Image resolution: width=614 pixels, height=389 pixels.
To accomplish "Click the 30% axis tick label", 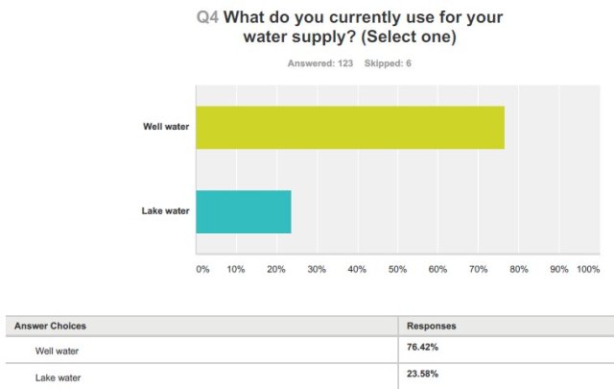I will pos(317,269).
